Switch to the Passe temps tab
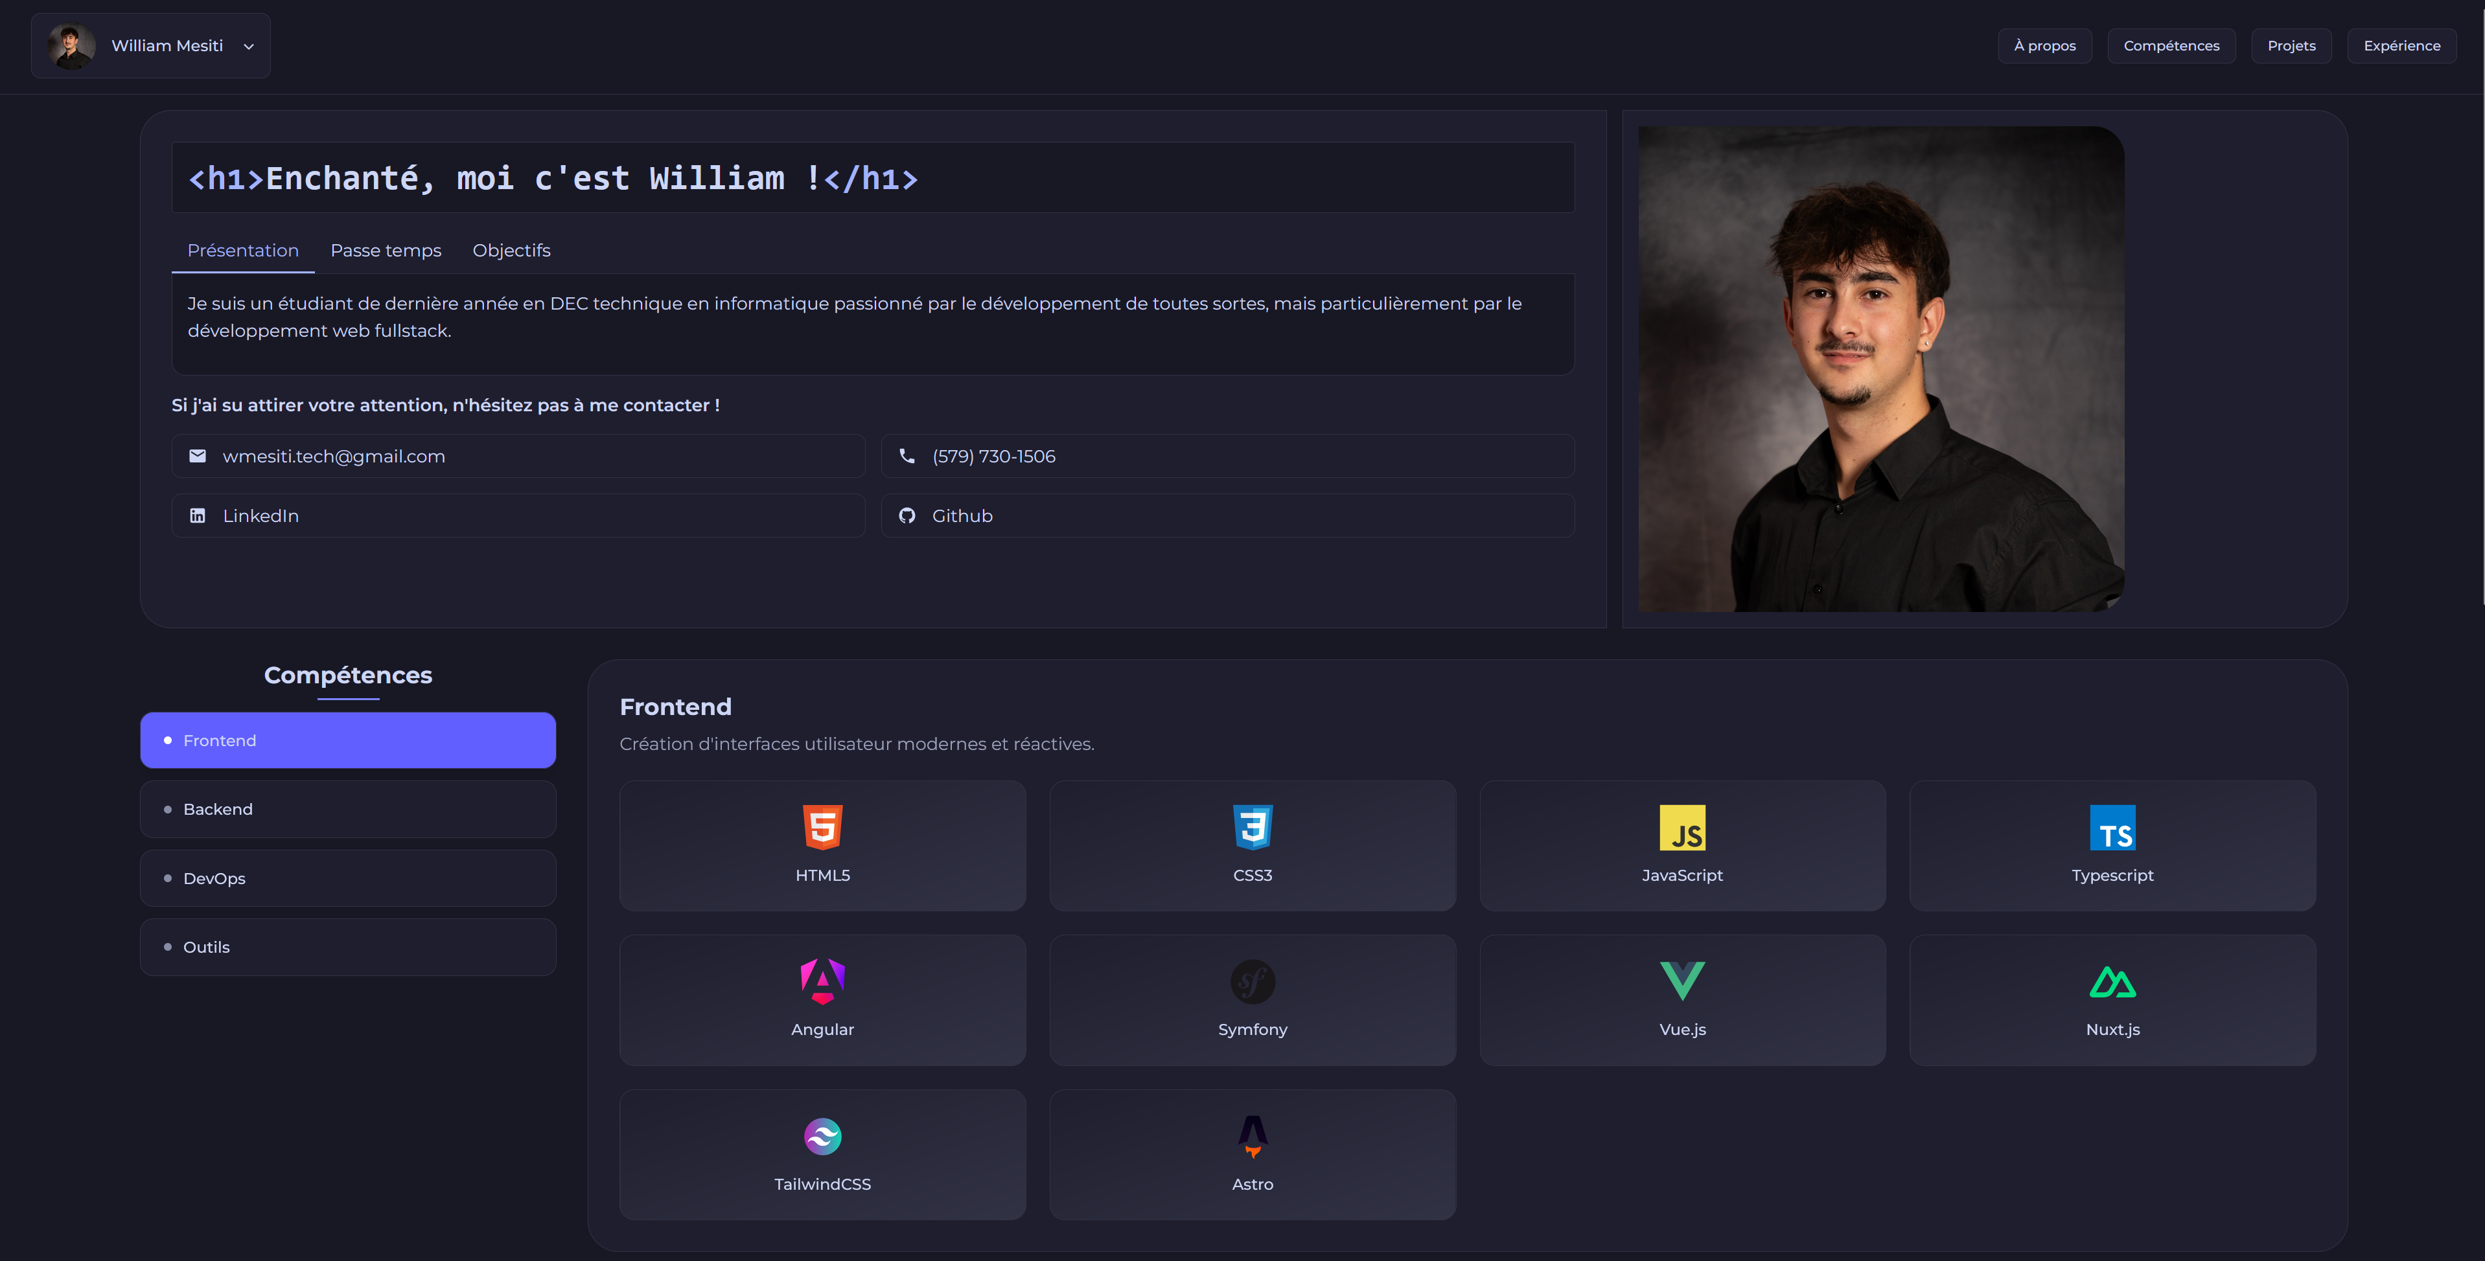Screen dimensions: 2485x1261 tap(386, 251)
